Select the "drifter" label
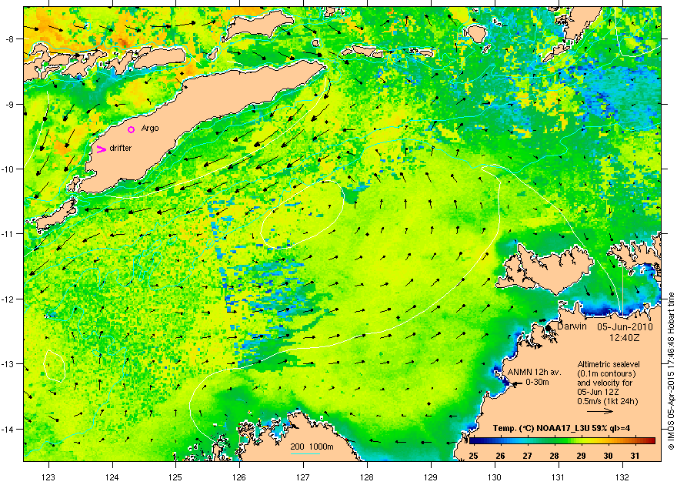Viewport: 677px width, 485px height. tap(121, 148)
